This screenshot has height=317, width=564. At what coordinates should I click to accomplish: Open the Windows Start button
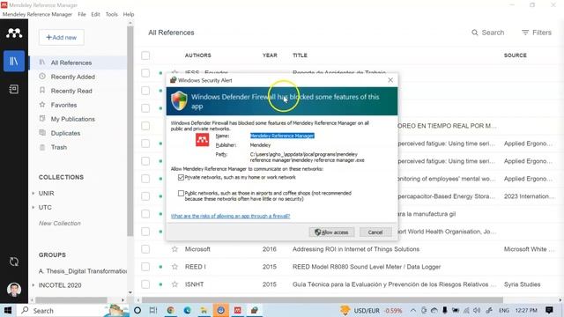coord(8,310)
